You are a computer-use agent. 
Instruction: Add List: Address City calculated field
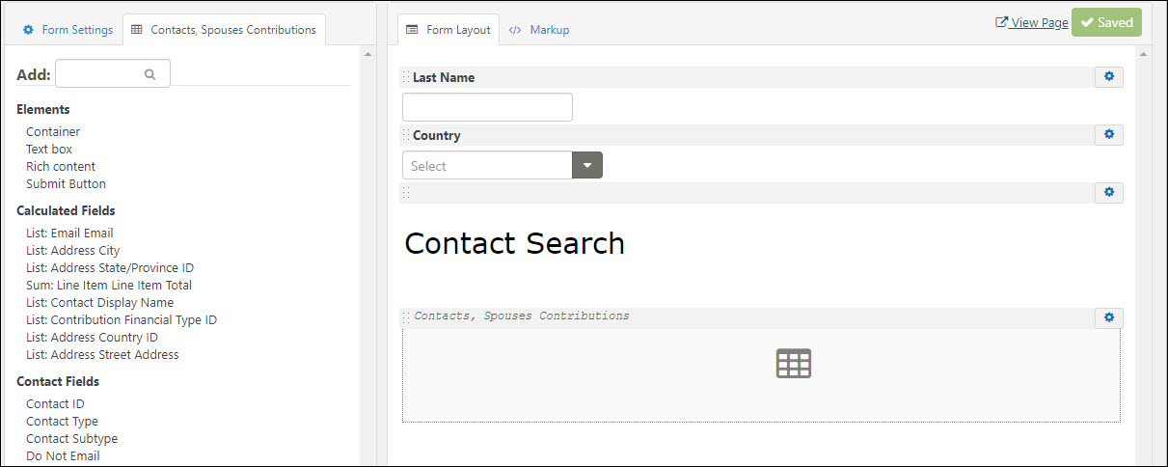[x=73, y=250]
